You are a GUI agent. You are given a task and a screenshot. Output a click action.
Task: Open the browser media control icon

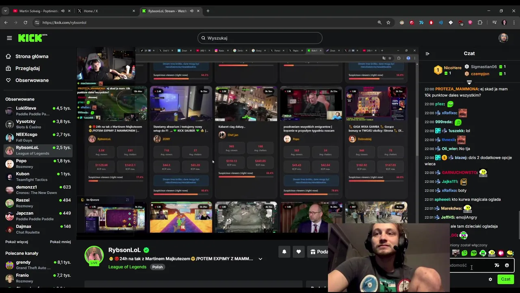(x=494, y=22)
